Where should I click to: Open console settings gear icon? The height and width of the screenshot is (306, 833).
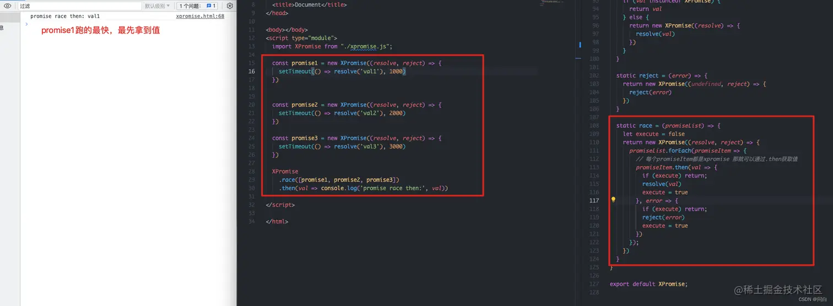(230, 6)
